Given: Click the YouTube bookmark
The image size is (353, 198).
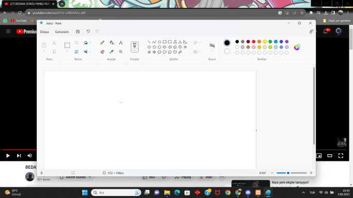Looking at the screenshot, I should [x=19, y=21].
